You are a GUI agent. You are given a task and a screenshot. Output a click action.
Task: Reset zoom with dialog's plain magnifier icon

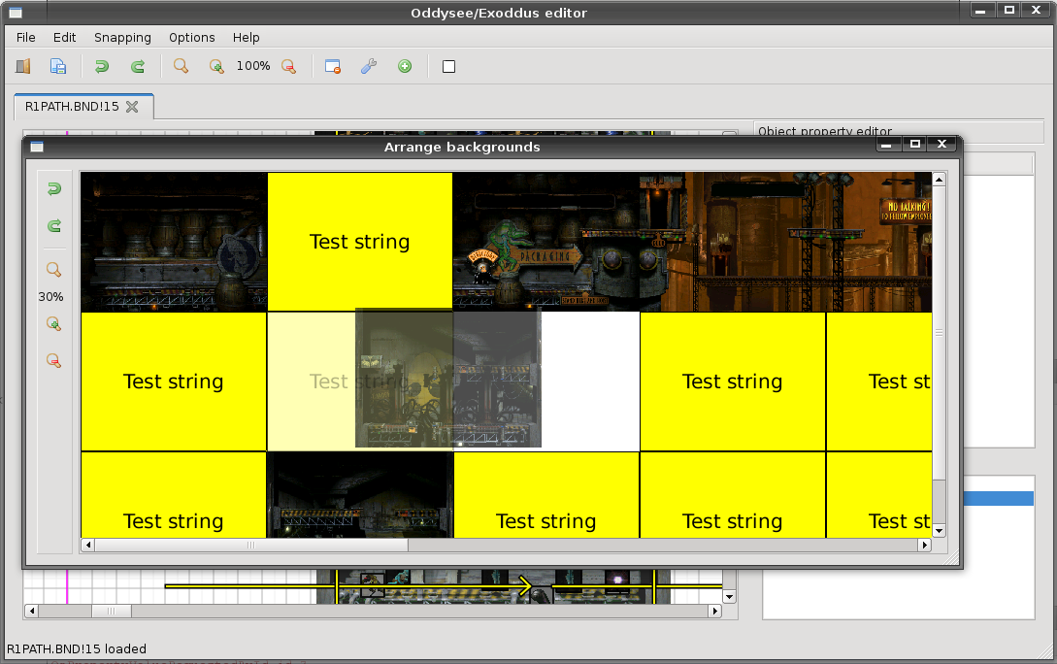(54, 270)
